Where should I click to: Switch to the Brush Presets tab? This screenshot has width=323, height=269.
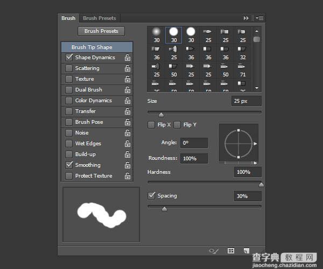[100, 18]
